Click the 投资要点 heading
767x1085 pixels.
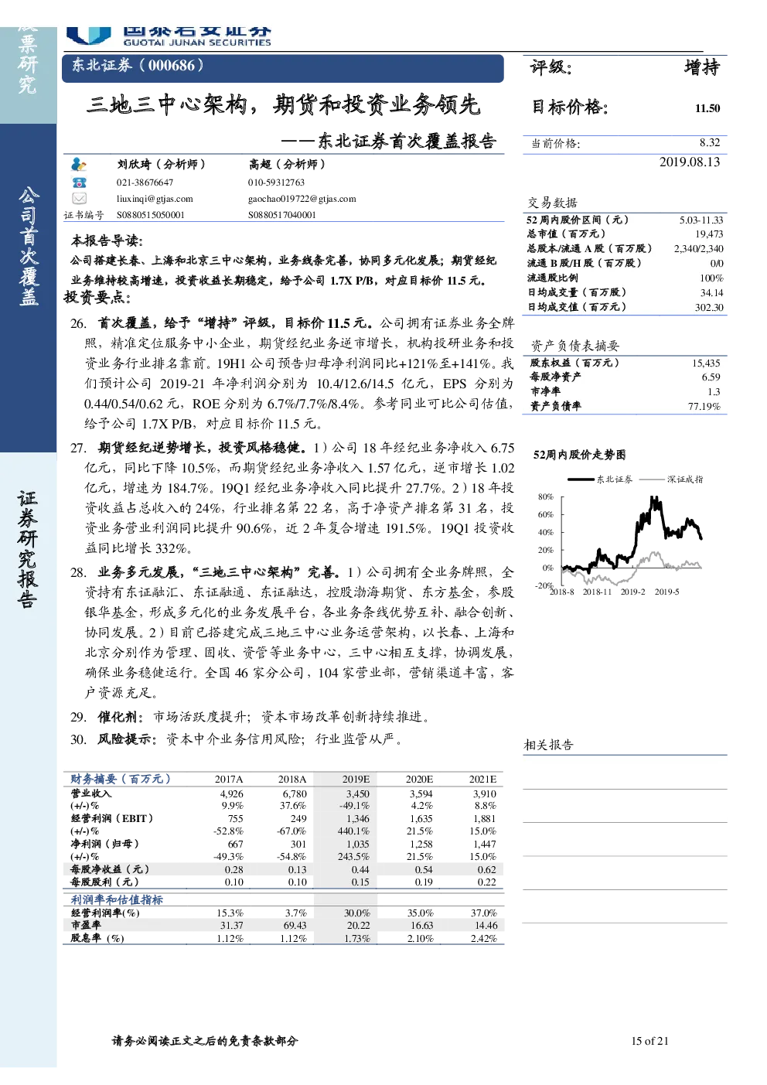click(97, 297)
